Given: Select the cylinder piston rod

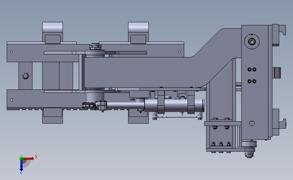Looking at the screenshot, I should [x=126, y=106].
